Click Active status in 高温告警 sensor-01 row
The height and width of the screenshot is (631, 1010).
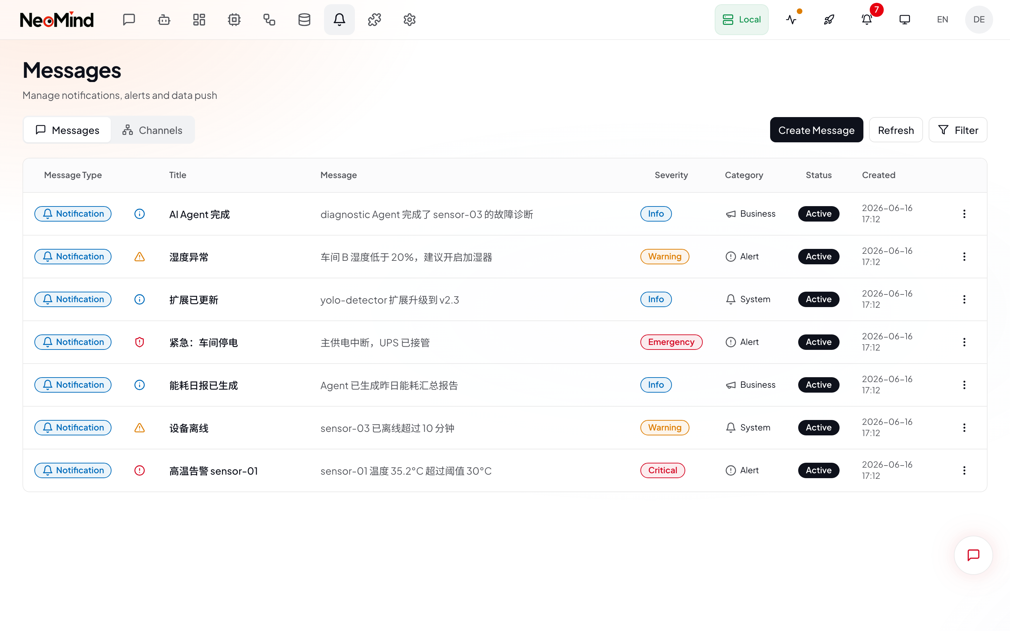pyautogui.click(x=819, y=470)
